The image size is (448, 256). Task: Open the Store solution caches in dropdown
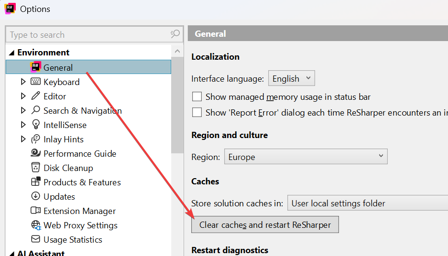click(x=368, y=203)
